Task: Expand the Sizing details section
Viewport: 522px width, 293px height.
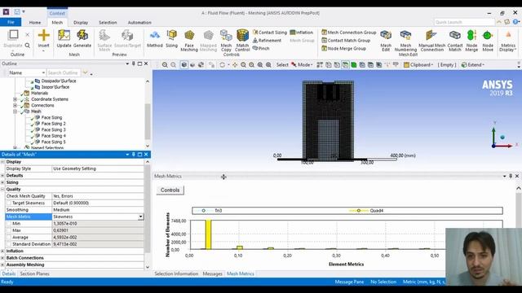Action: (2, 182)
